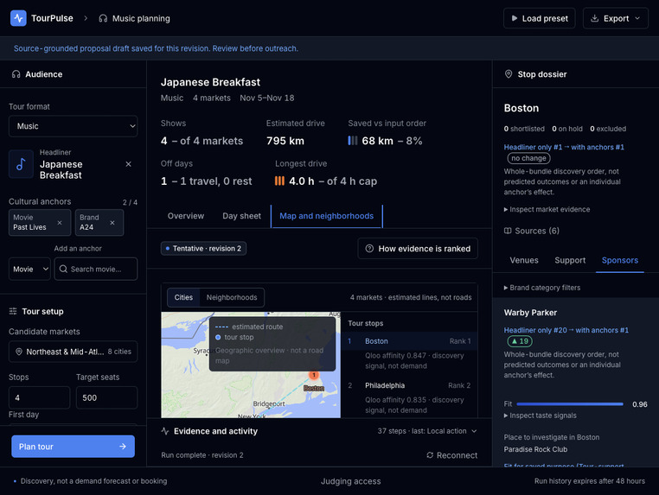659x495 pixels.
Task: Expand the Evidence and activity steps chevron
Action: pos(474,431)
